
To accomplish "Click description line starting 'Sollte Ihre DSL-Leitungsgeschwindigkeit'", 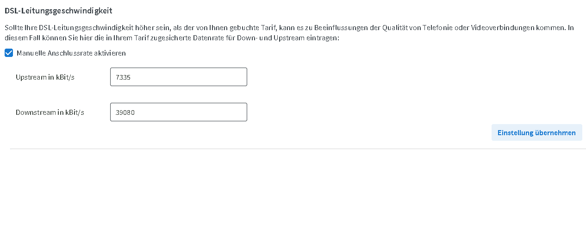I will point(185,28).
